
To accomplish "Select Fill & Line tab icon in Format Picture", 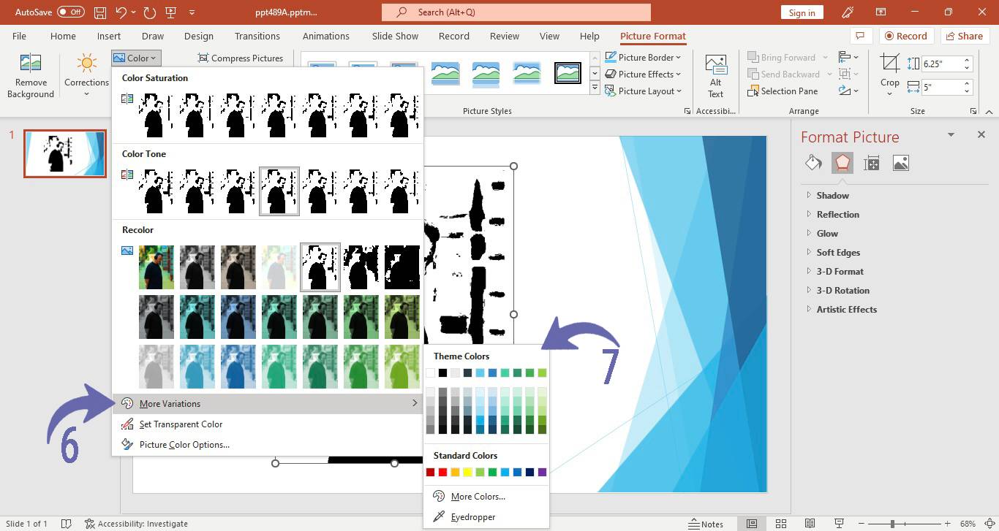I will (813, 163).
